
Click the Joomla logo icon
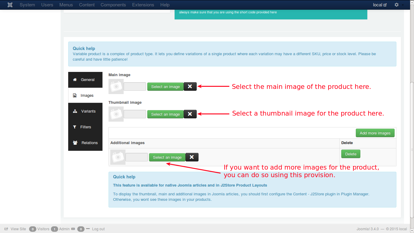10,5
